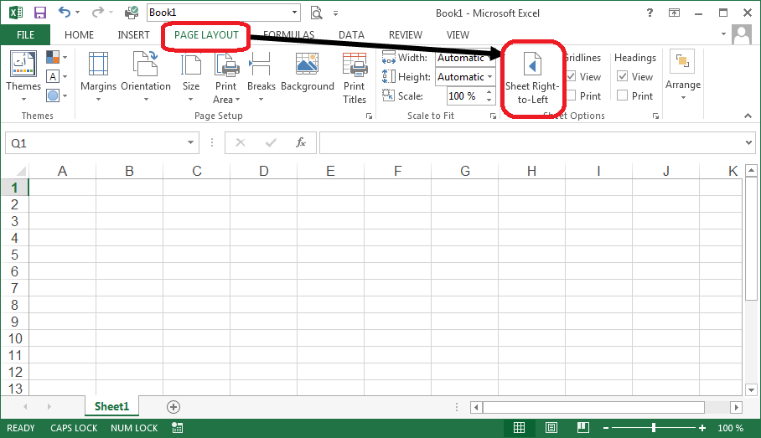Switch to the PAGE LAYOUT tab
Image resolution: width=761 pixels, height=438 pixels.
pos(206,35)
